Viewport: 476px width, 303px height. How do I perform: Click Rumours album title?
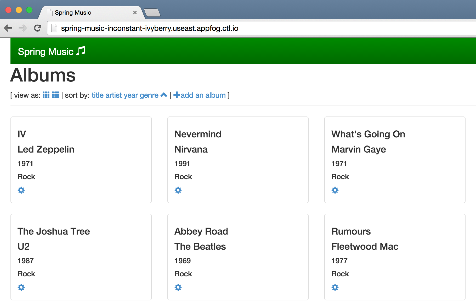point(351,231)
